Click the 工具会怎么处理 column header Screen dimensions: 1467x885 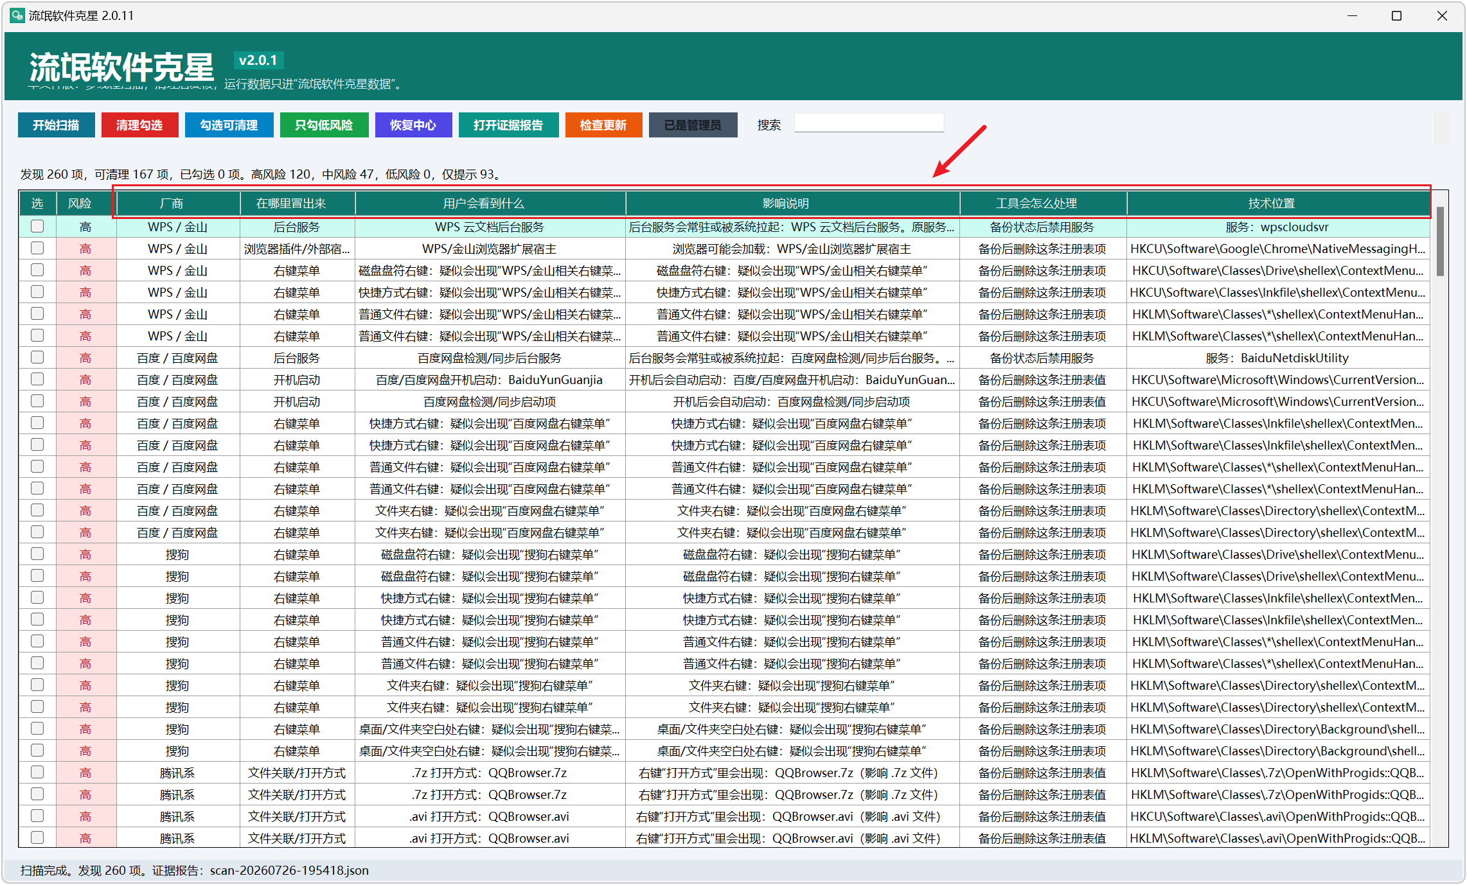[x=1036, y=204]
